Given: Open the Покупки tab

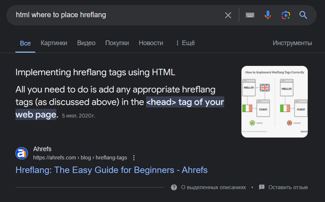Looking at the screenshot, I should coord(117,43).
